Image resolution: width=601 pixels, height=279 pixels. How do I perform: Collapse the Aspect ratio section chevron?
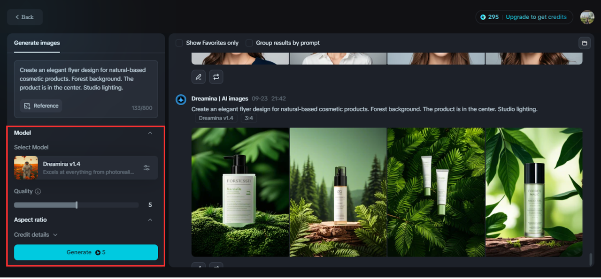coord(150,220)
